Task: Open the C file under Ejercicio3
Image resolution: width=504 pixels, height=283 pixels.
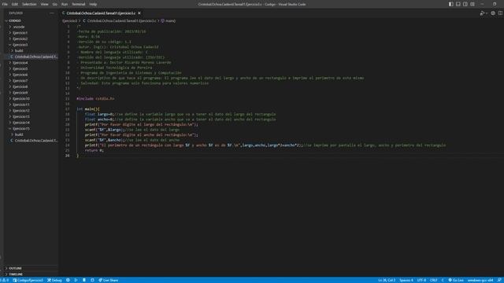Action: [x=31, y=57]
